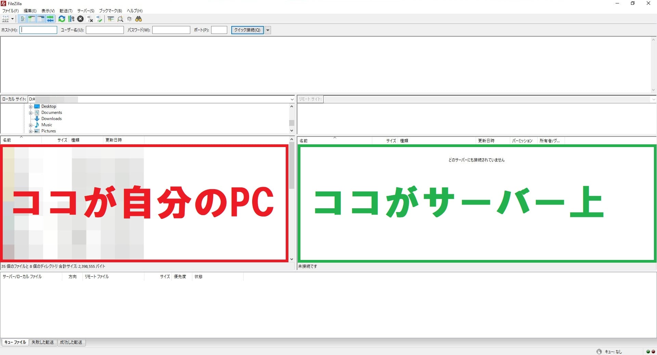
Task: Switch to the 失敗した転送 tab
Action: click(43, 342)
